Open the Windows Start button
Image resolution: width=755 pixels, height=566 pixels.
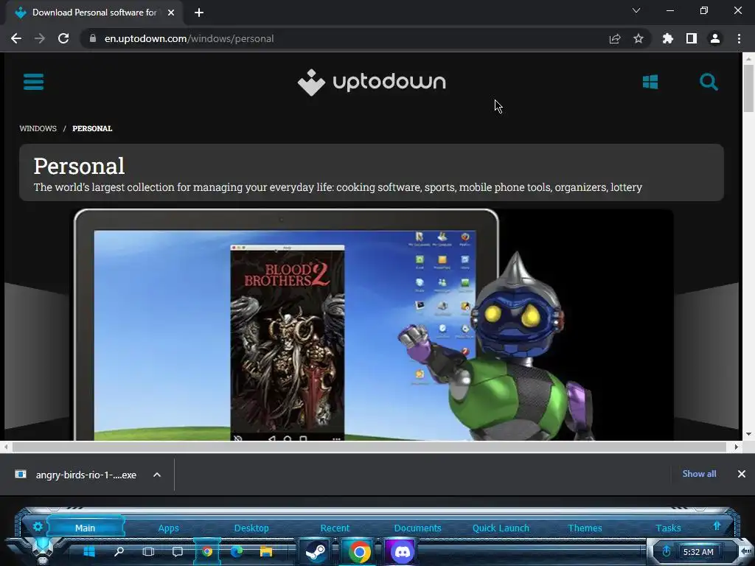click(89, 551)
